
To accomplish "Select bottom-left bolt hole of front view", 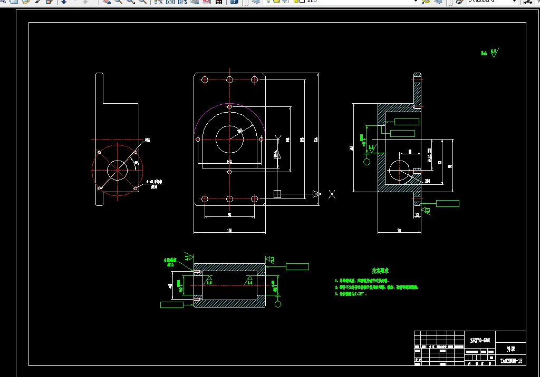I will click(205, 199).
